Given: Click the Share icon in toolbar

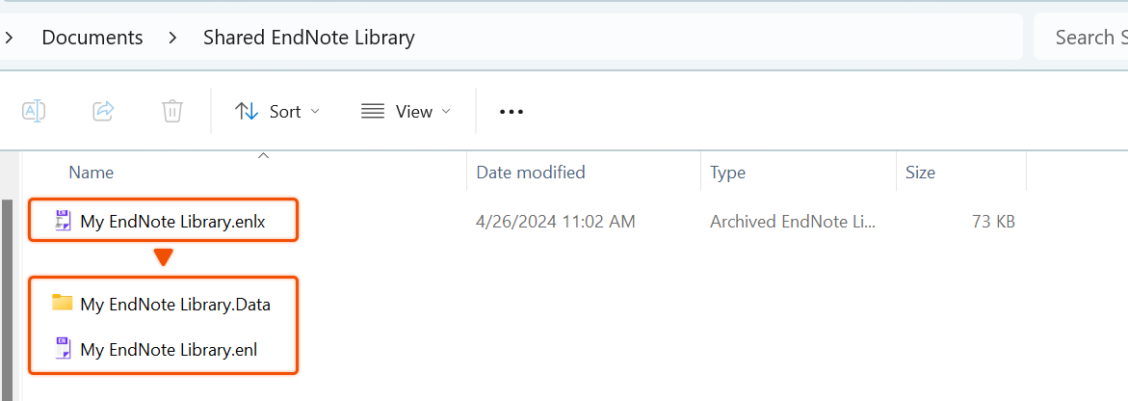Looking at the screenshot, I should 104,111.
